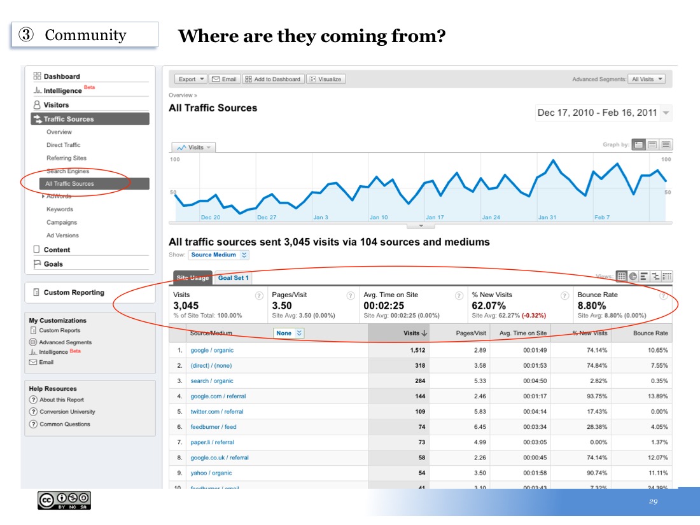
Task: Open google.com / referral source row
Action: pyautogui.click(x=218, y=396)
